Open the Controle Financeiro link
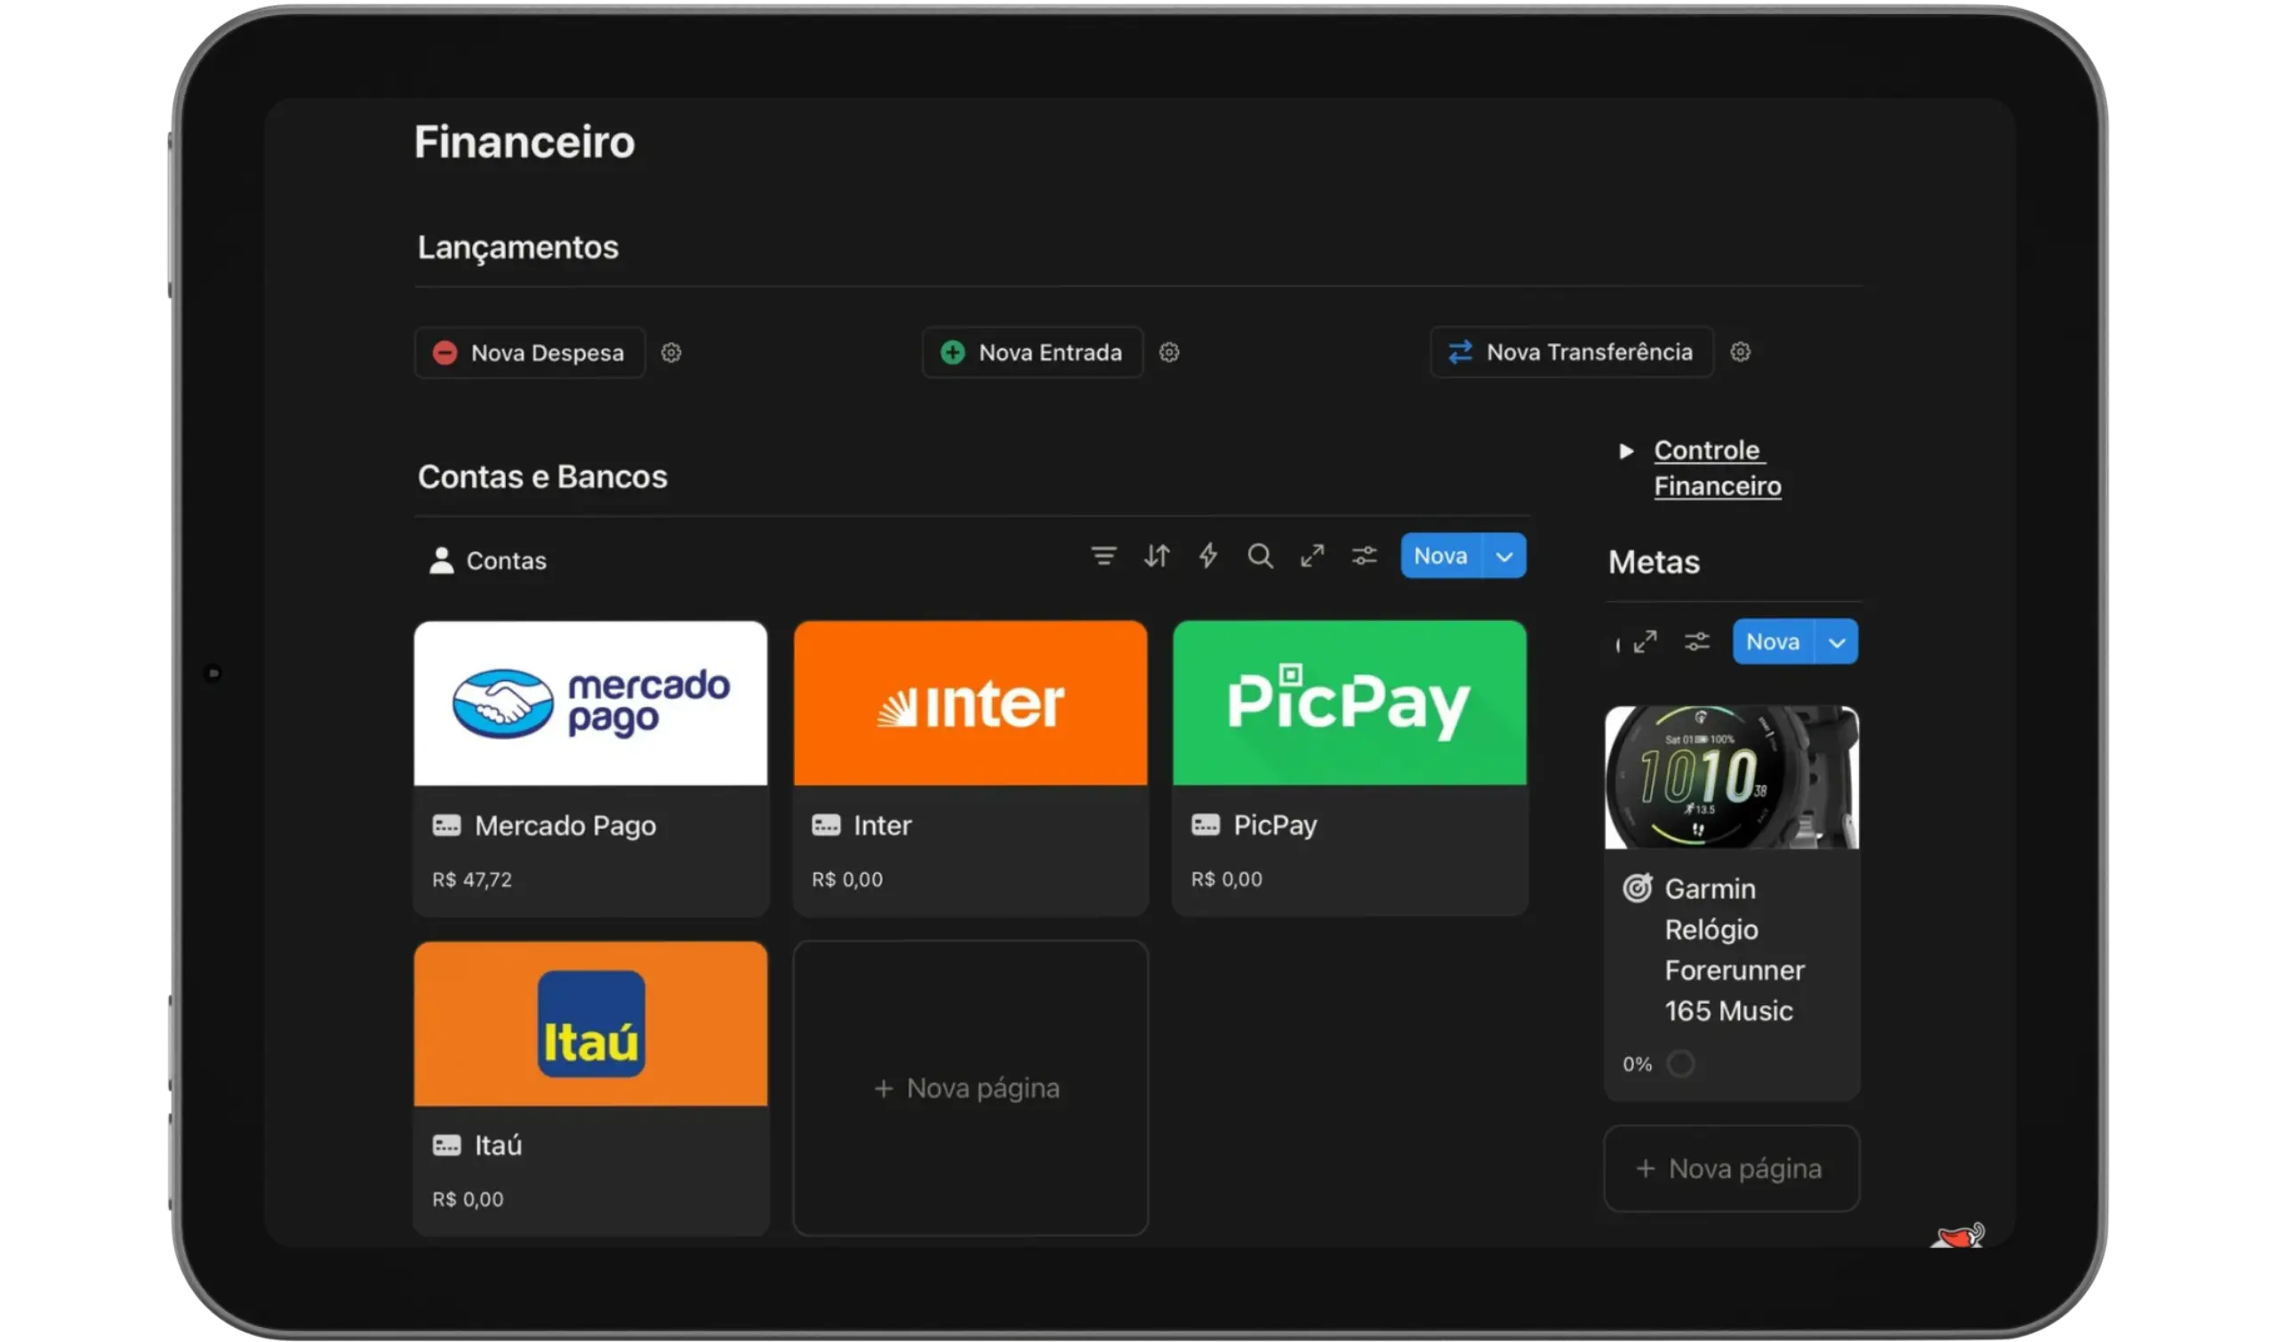 1718,468
